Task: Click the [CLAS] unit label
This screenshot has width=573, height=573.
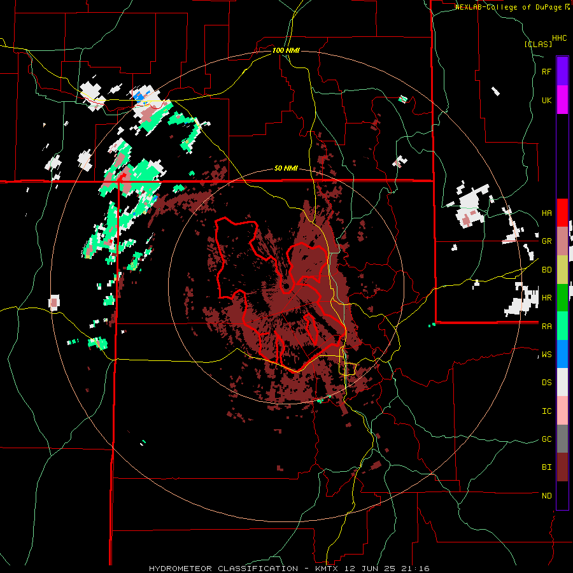Action: point(538,45)
